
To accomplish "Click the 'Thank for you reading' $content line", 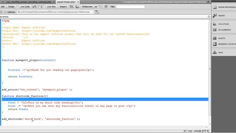I will (51, 70).
